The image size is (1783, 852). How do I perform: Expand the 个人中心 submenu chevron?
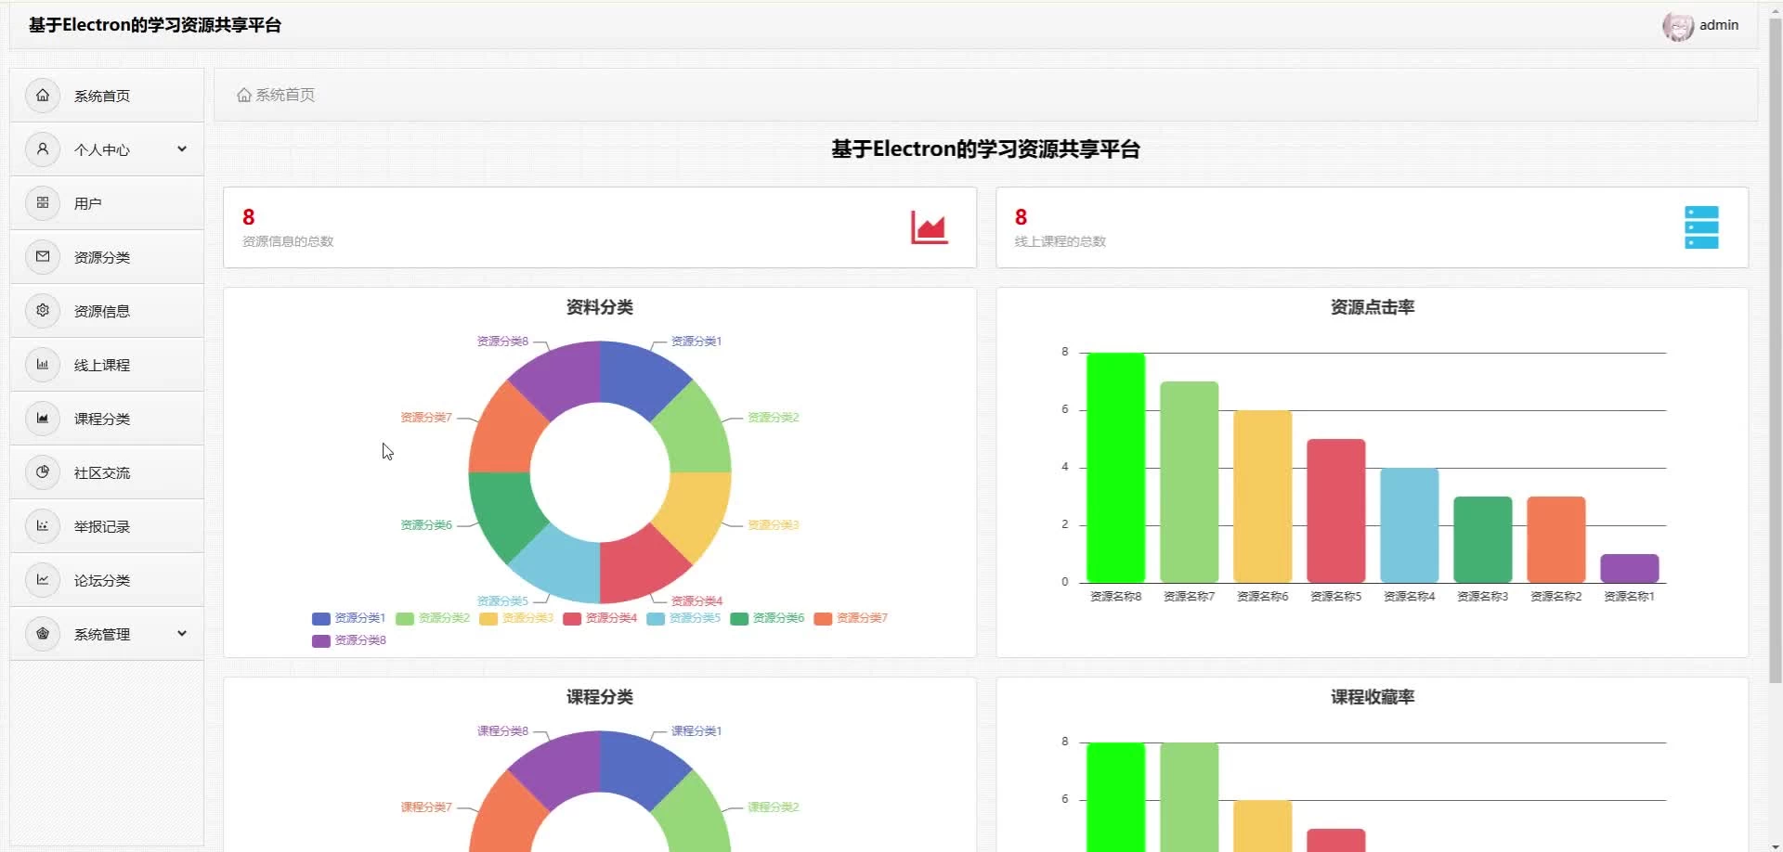coord(182,149)
